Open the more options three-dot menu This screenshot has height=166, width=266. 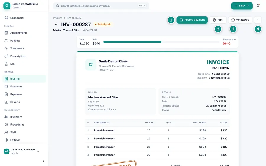(258, 20)
